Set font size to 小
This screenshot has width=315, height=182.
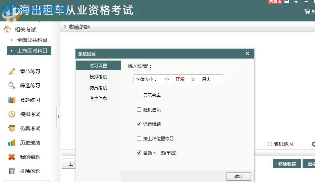pyautogui.click(x=167, y=79)
